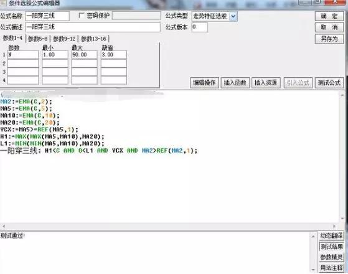The height and width of the screenshot is (274, 348).
Task: Click parameter 1 缺省 field 3.00
Action: (x=114, y=55)
